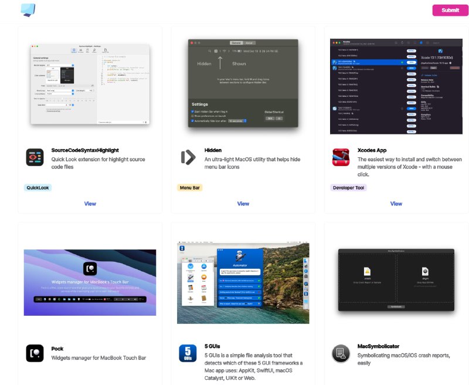
Task: Click "Quick Look extension for highlight source" text
Action: [98, 163]
